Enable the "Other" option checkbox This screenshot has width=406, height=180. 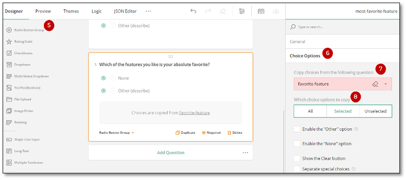(297, 129)
